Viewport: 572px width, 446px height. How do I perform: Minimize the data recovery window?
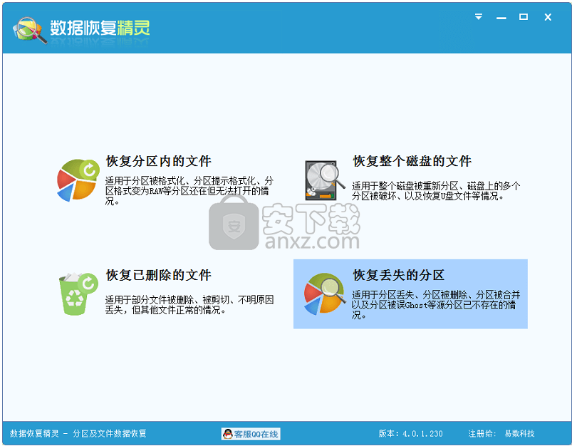(501, 18)
